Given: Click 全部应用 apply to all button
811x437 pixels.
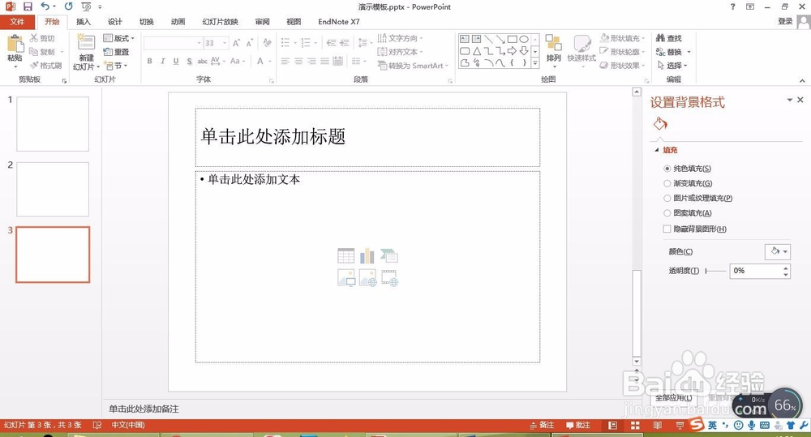Looking at the screenshot, I should [x=673, y=398].
